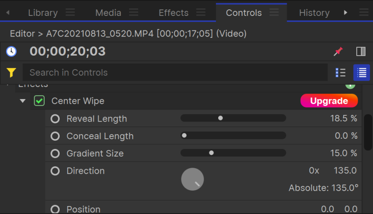Show previous tabs with left arrow
Image resolution: width=373 pixels, height=214 pixels.
point(8,12)
